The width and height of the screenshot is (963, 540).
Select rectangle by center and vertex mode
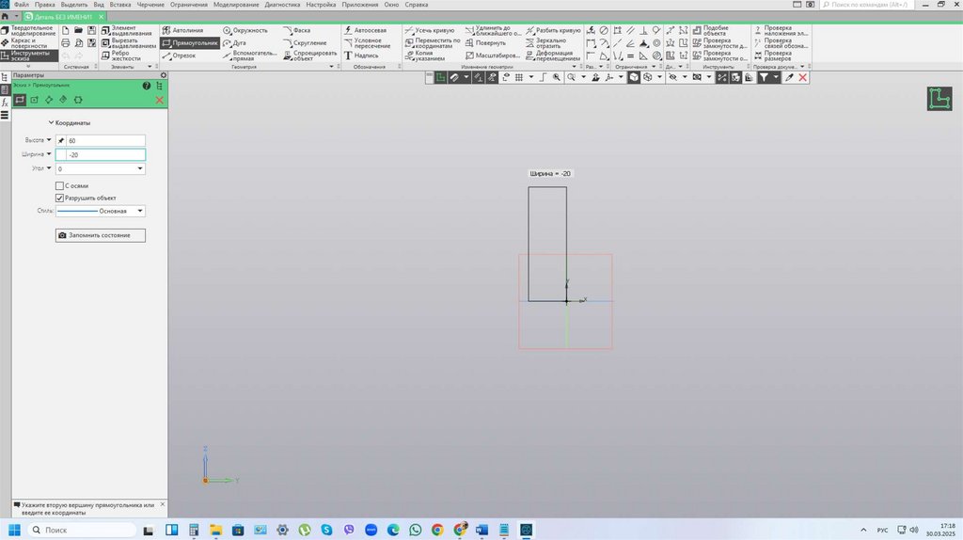(35, 100)
